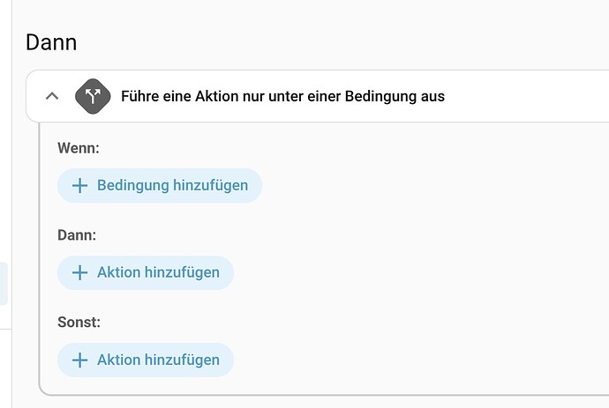Select the Sonst: label
The height and width of the screenshot is (408, 609).
[x=79, y=323]
